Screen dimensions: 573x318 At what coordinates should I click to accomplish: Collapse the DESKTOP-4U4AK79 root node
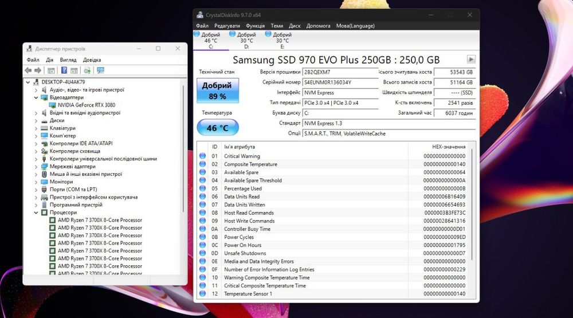28,83
